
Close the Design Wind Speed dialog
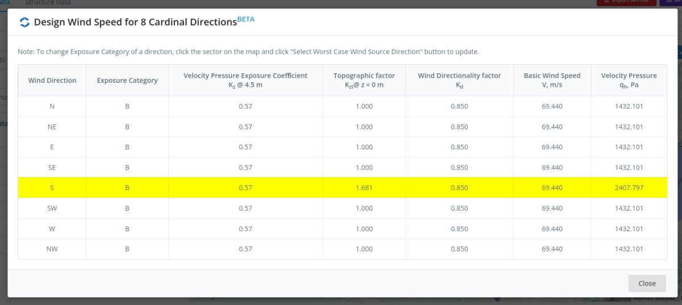click(x=647, y=283)
